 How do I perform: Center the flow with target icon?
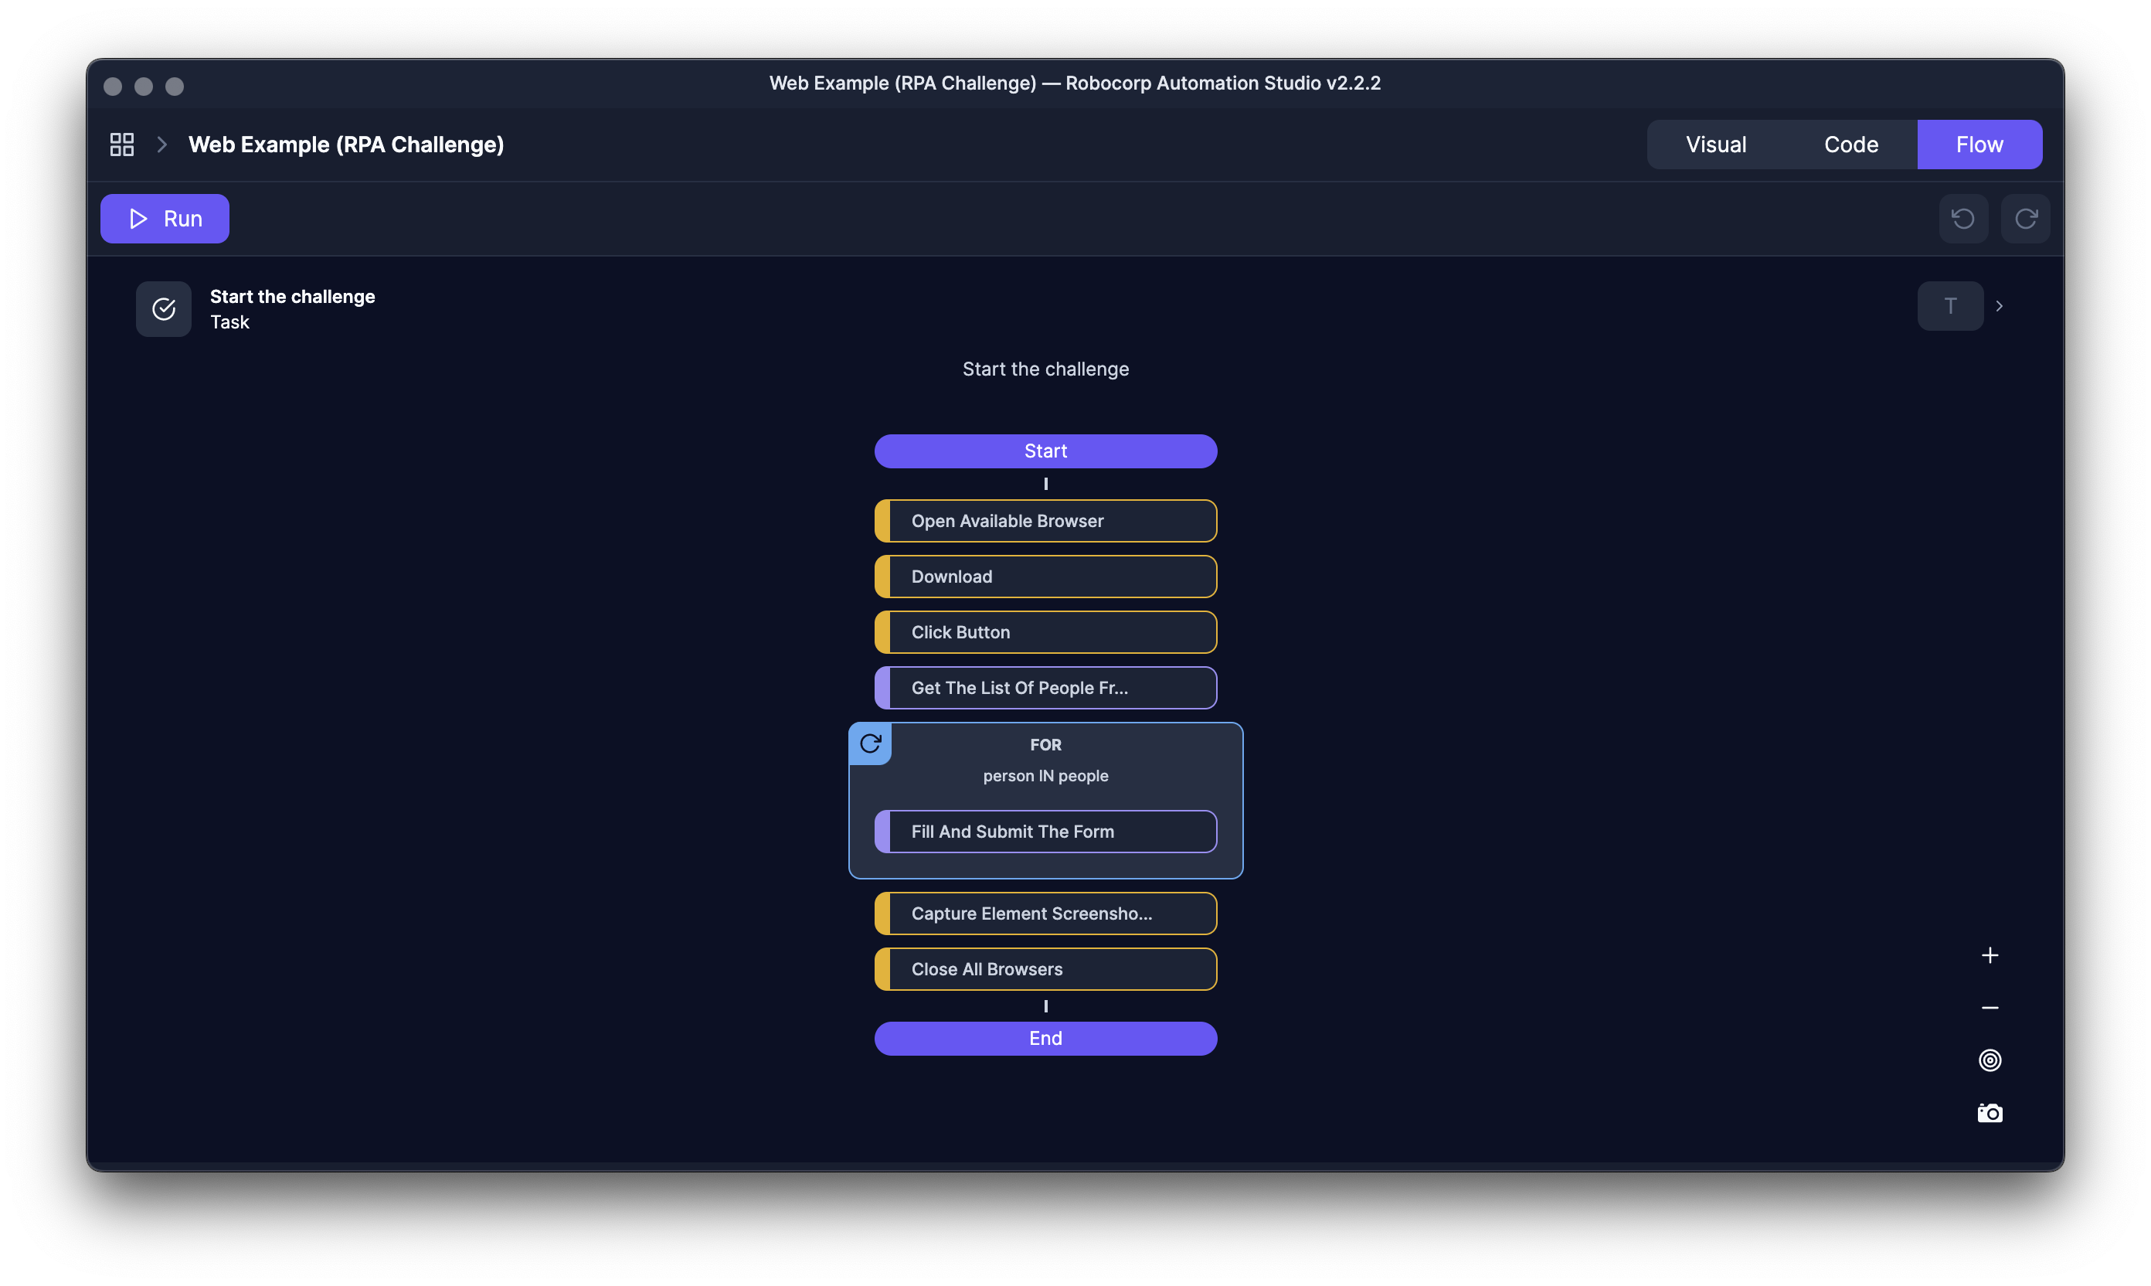pos(1990,1060)
